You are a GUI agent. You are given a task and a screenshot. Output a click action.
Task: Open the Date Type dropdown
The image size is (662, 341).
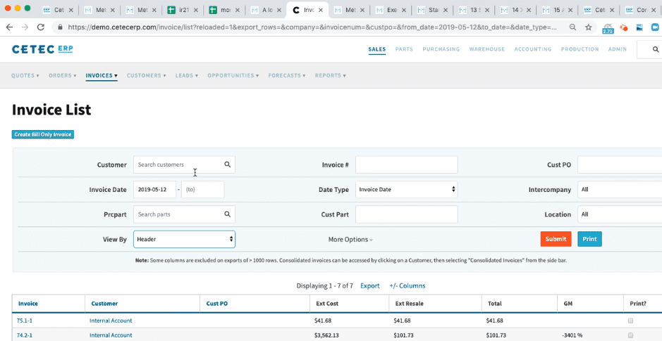pos(407,189)
